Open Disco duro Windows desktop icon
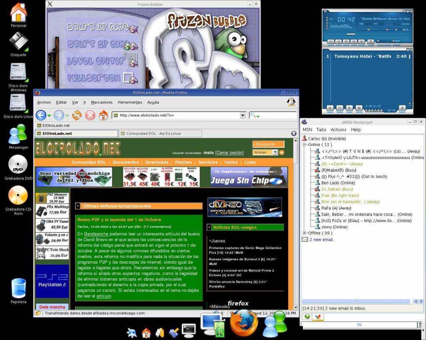This screenshot has width=426, height=340. click(x=18, y=77)
